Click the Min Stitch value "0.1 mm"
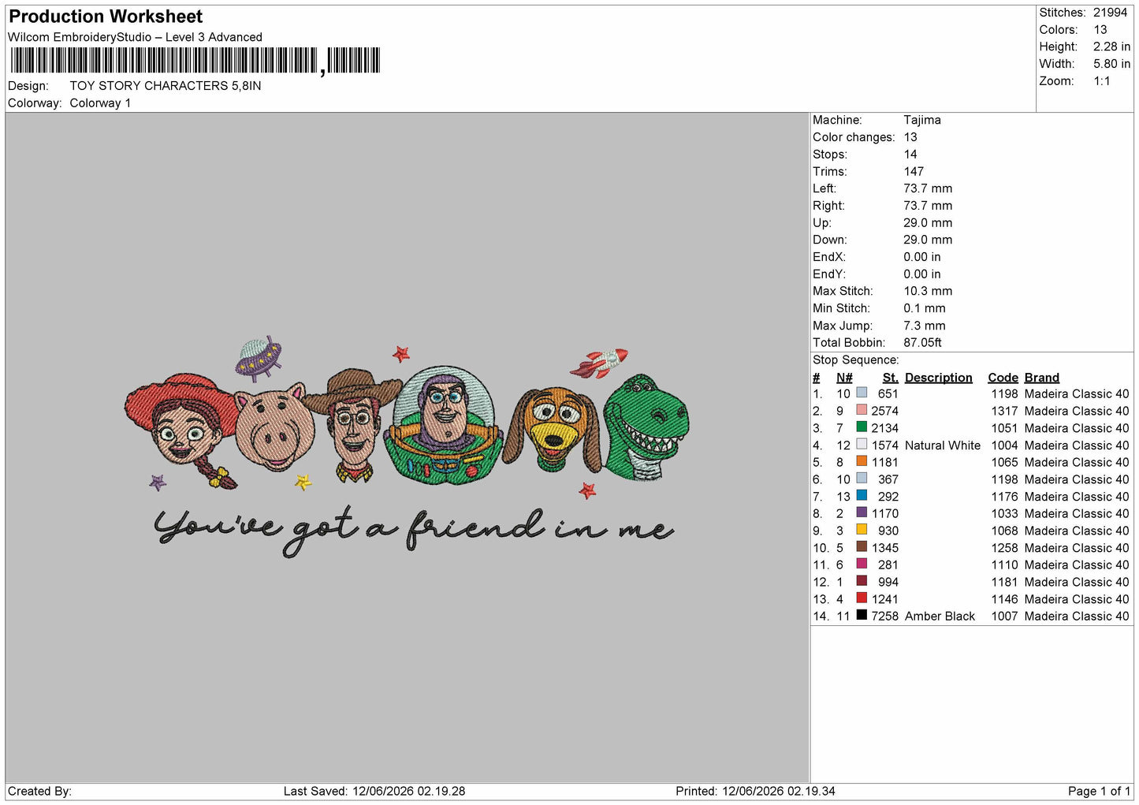The width and height of the screenshot is (1139, 805). [x=925, y=308]
